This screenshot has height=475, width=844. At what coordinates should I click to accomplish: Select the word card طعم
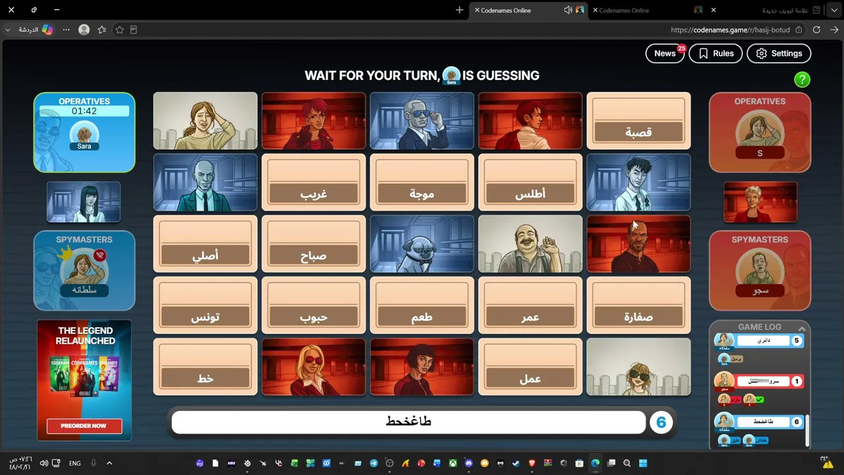422,305
